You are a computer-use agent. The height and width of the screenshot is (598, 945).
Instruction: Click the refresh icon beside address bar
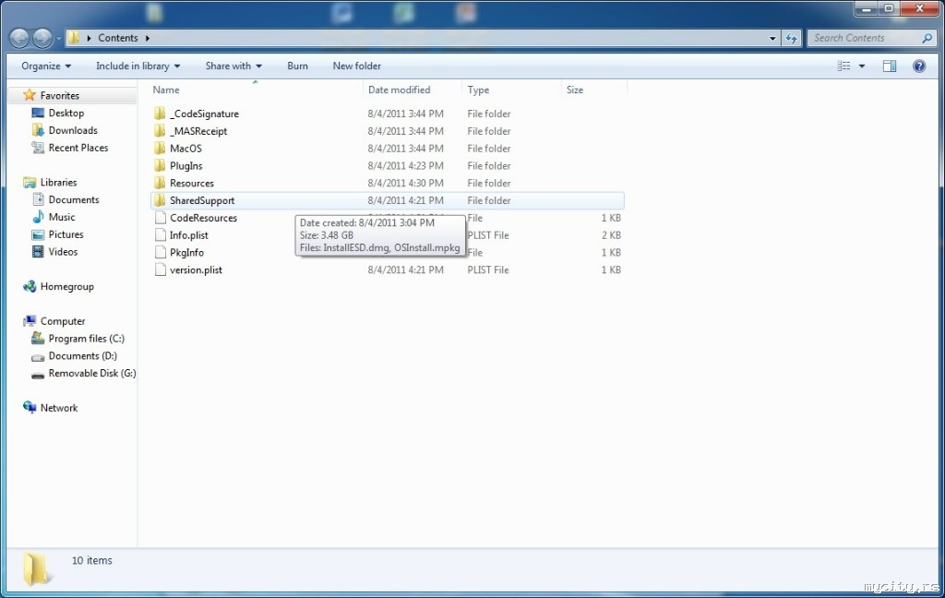point(791,38)
